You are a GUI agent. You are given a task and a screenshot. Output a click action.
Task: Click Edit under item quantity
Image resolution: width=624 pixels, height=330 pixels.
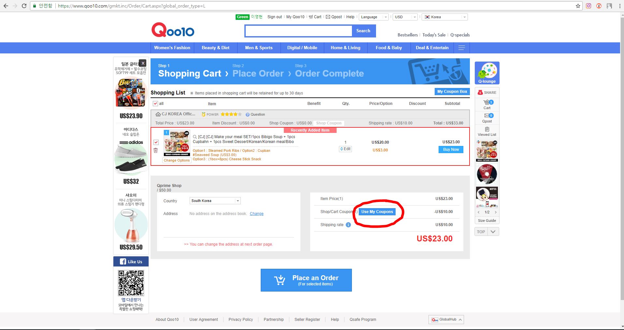[x=345, y=149]
